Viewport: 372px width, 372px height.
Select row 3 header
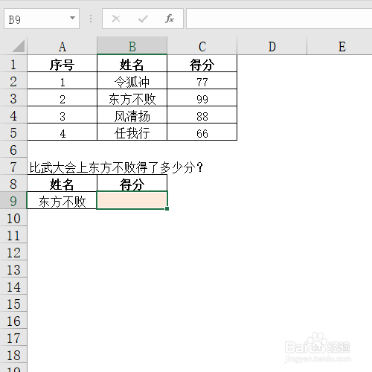pos(13,98)
